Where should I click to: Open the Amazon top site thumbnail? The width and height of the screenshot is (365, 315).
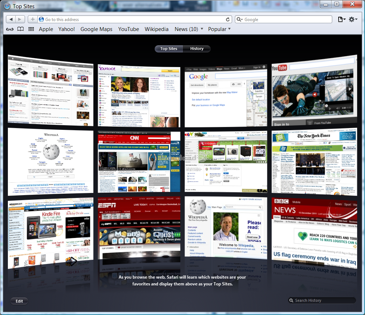tap(50, 233)
